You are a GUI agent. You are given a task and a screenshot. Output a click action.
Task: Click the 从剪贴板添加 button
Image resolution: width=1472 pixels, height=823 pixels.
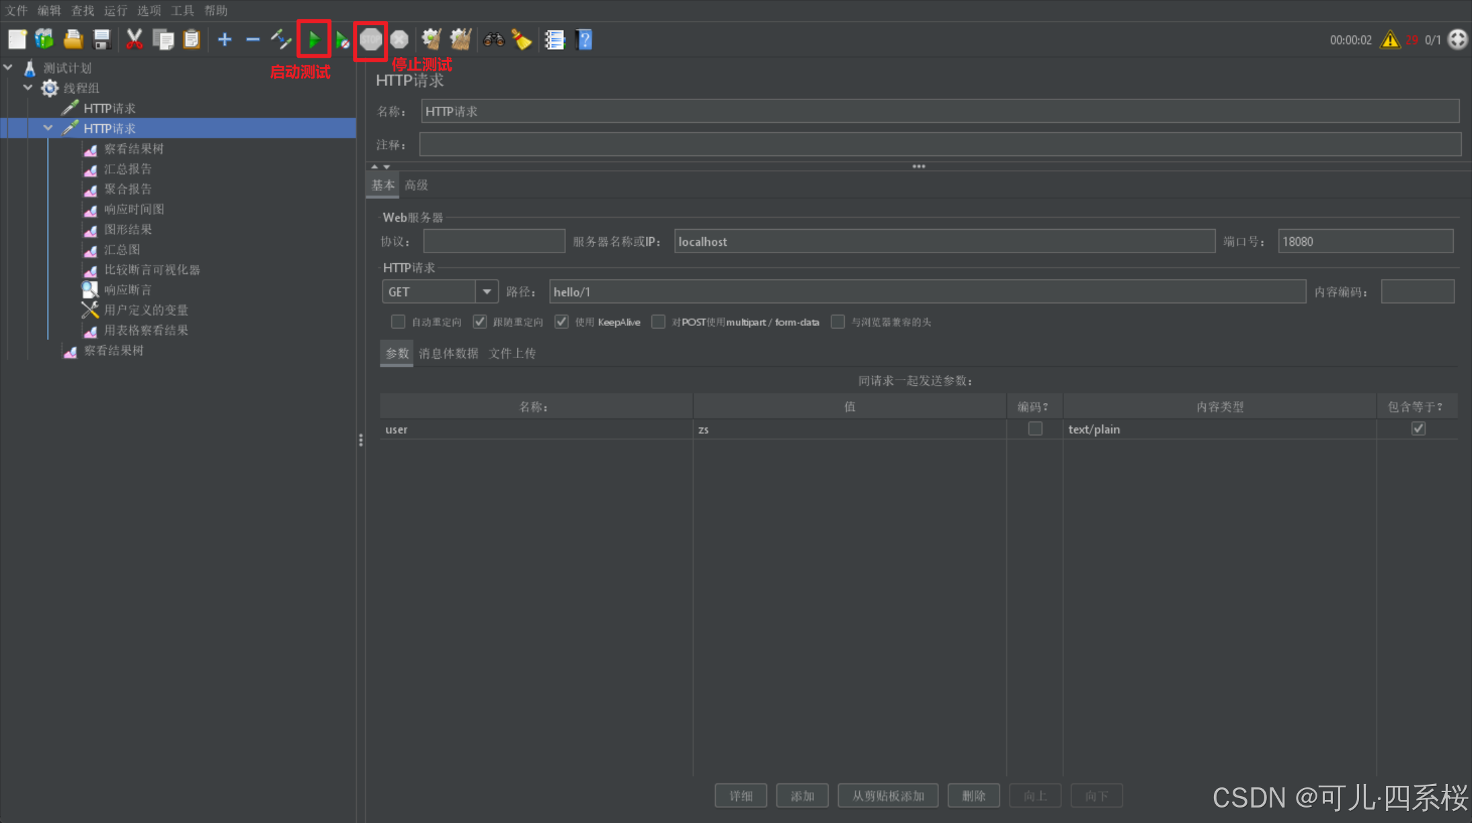pos(887,795)
